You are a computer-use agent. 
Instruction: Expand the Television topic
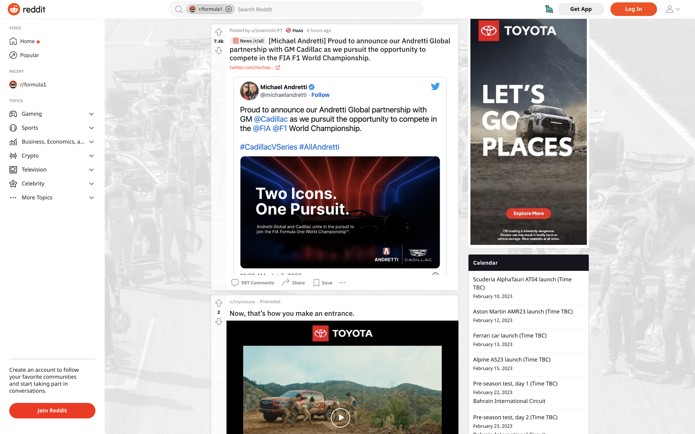click(92, 170)
